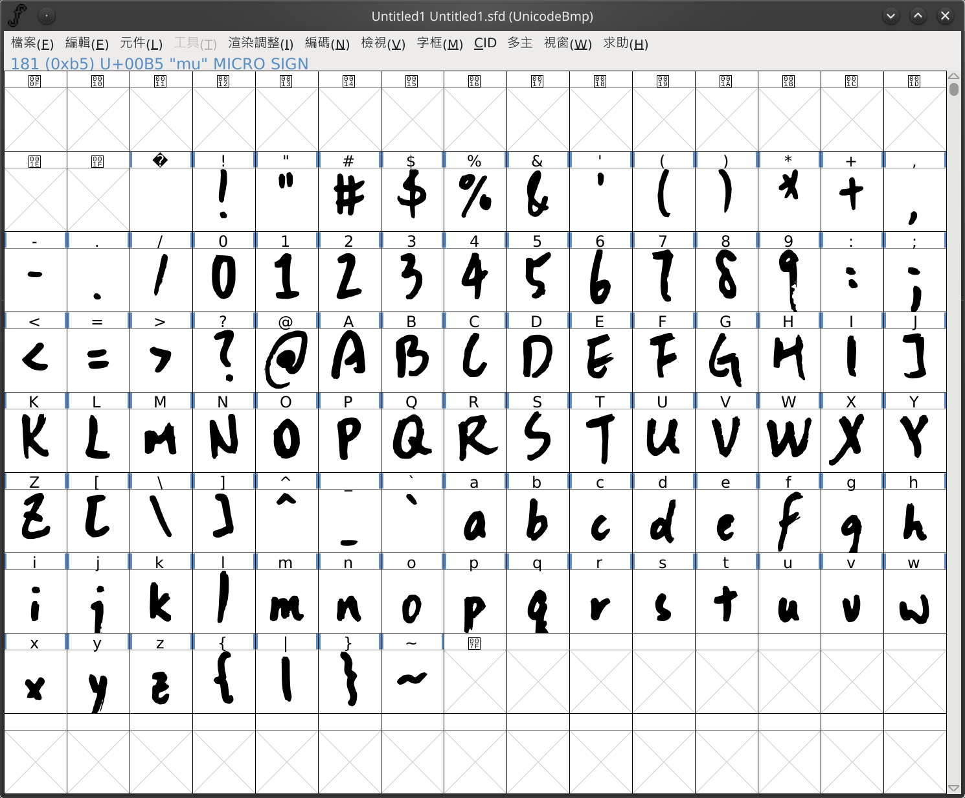Select the underscore glyph cell
Viewport: 965px width, 798px height.
(349, 521)
